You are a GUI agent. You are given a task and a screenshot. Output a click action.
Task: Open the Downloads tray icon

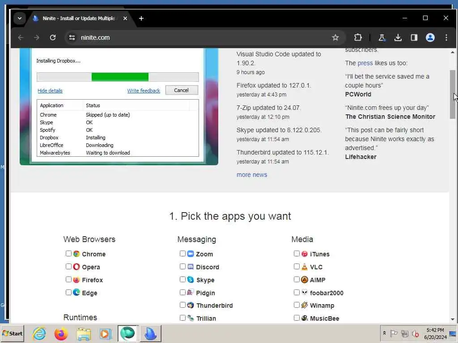coord(398,38)
